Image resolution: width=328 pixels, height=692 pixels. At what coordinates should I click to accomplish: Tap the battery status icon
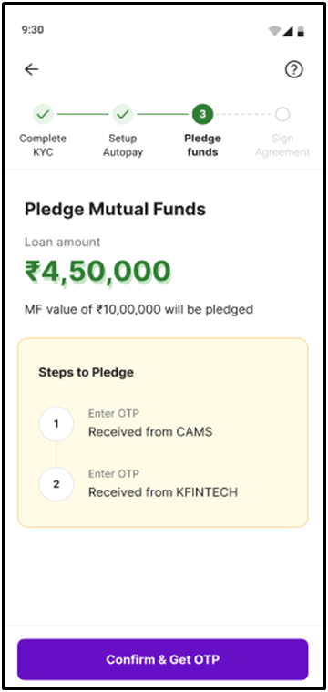tap(301, 31)
